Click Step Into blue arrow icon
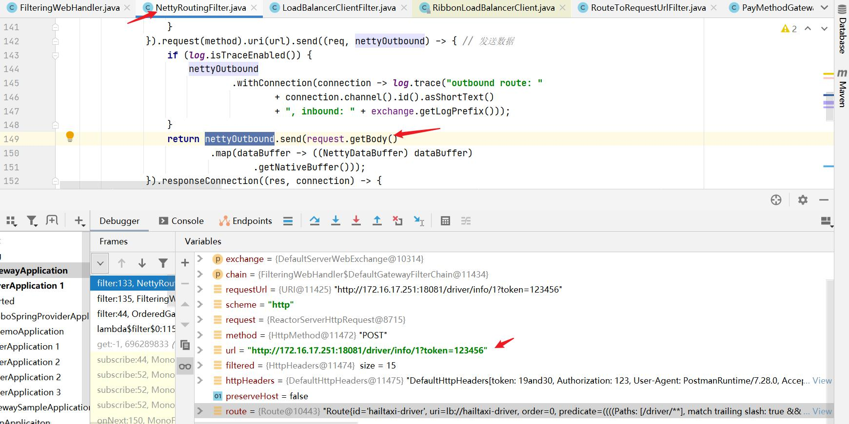The image size is (849, 424). tap(336, 221)
